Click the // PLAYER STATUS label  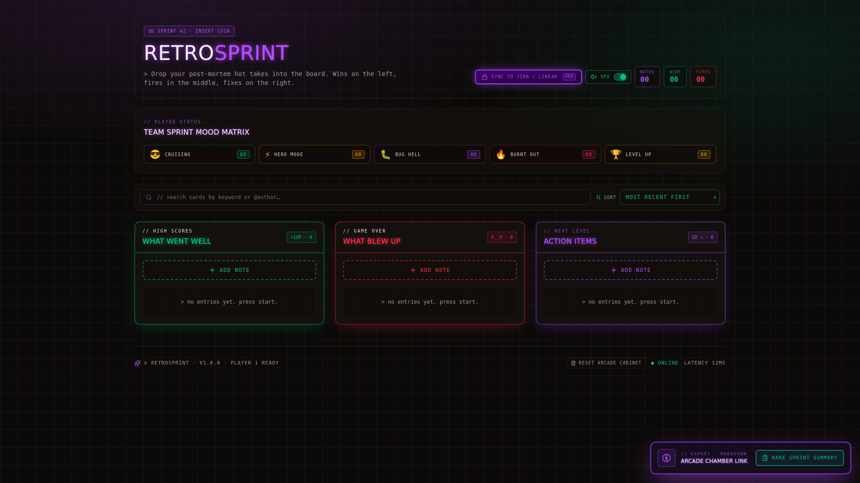172,122
